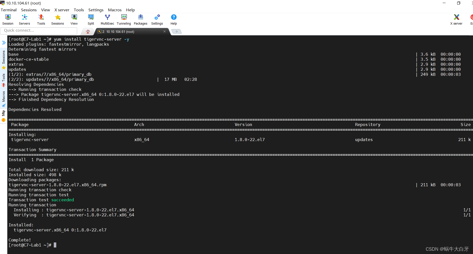Open the Sessions star toolbar icon
Image resolution: width=473 pixels, height=254 pixels.
(58, 20)
